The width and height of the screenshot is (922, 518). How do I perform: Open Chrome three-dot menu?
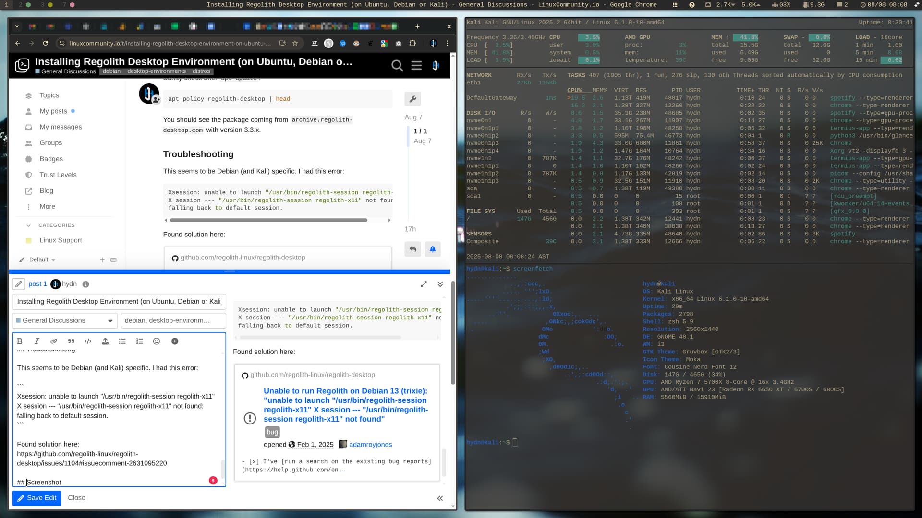(x=448, y=43)
